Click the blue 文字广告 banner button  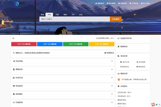pos(50,44)
